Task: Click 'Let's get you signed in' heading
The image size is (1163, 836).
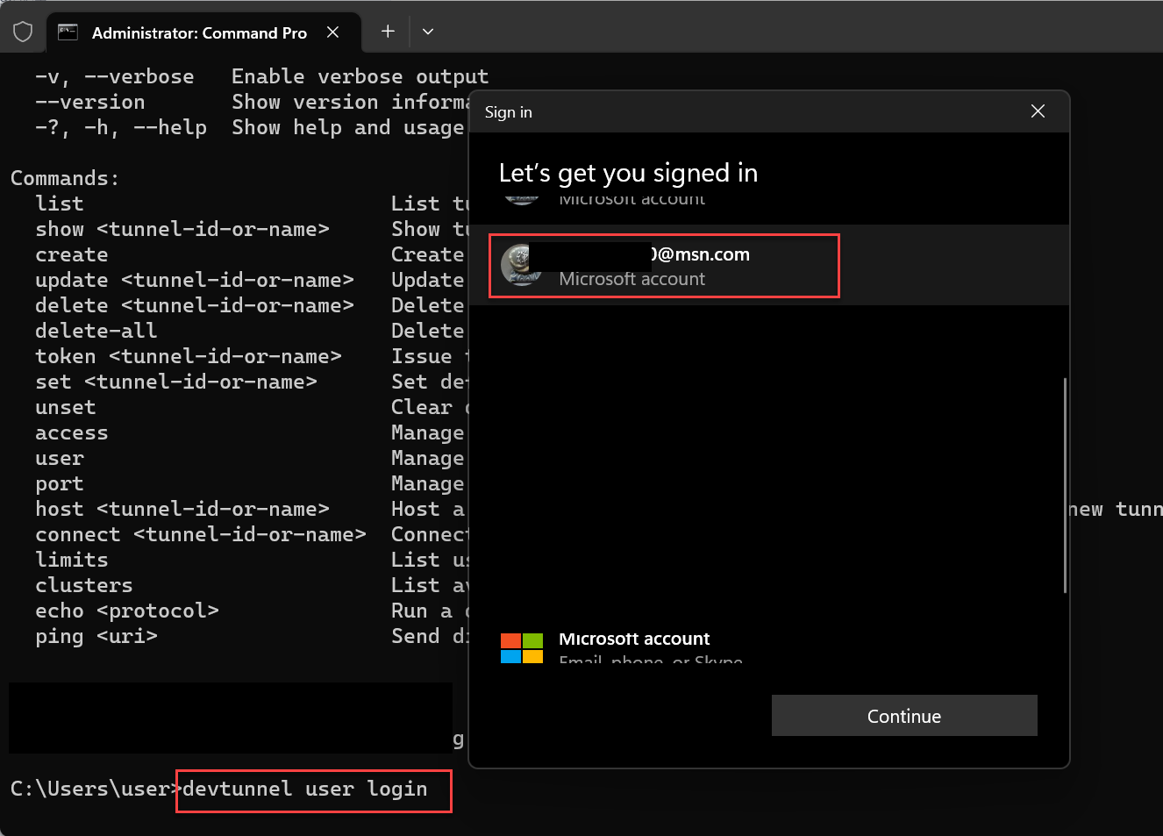Action: click(628, 174)
